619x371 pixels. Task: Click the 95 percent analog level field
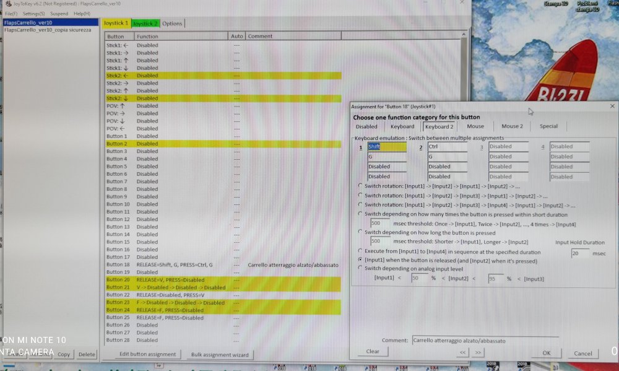click(x=496, y=279)
